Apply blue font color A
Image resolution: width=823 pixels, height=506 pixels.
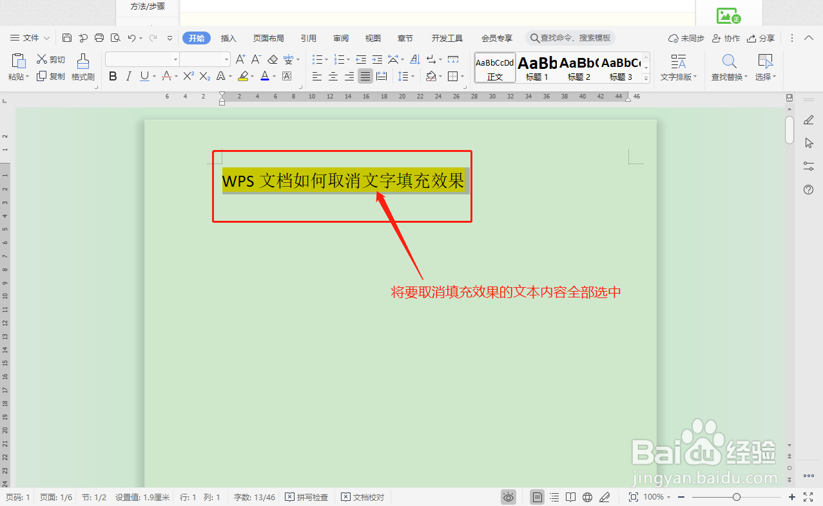[x=264, y=76]
